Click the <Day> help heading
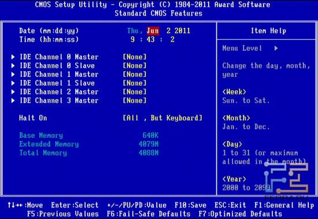The image size is (318, 219). [x=232, y=144]
